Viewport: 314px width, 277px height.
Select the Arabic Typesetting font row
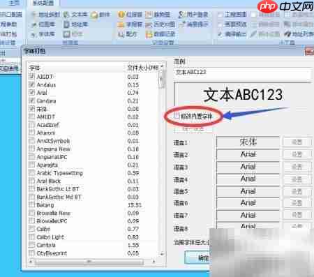93,173
